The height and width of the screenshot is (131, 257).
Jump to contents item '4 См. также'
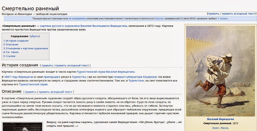pos(11,52)
